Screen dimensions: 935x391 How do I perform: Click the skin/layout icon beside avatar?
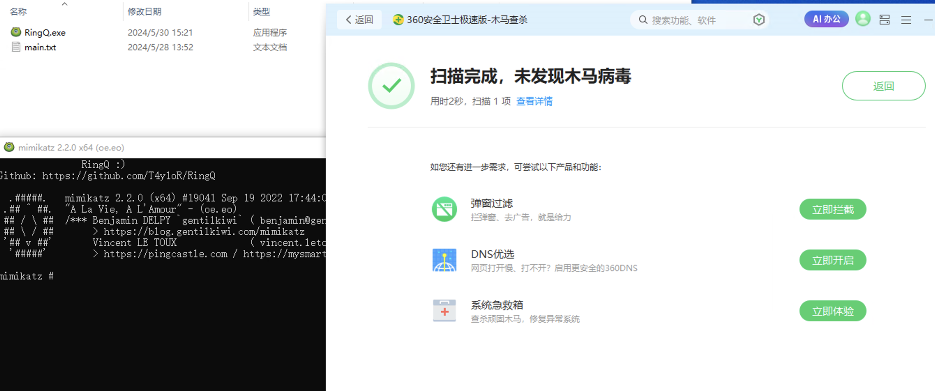884,20
